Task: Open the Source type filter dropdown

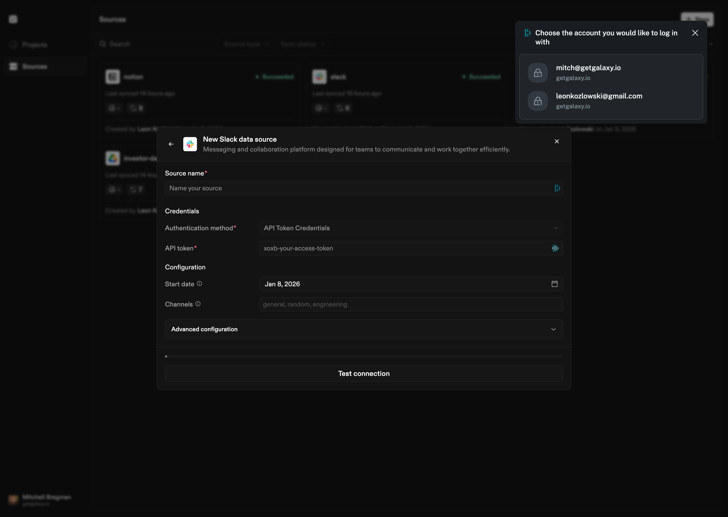Action: pyautogui.click(x=246, y=44)
